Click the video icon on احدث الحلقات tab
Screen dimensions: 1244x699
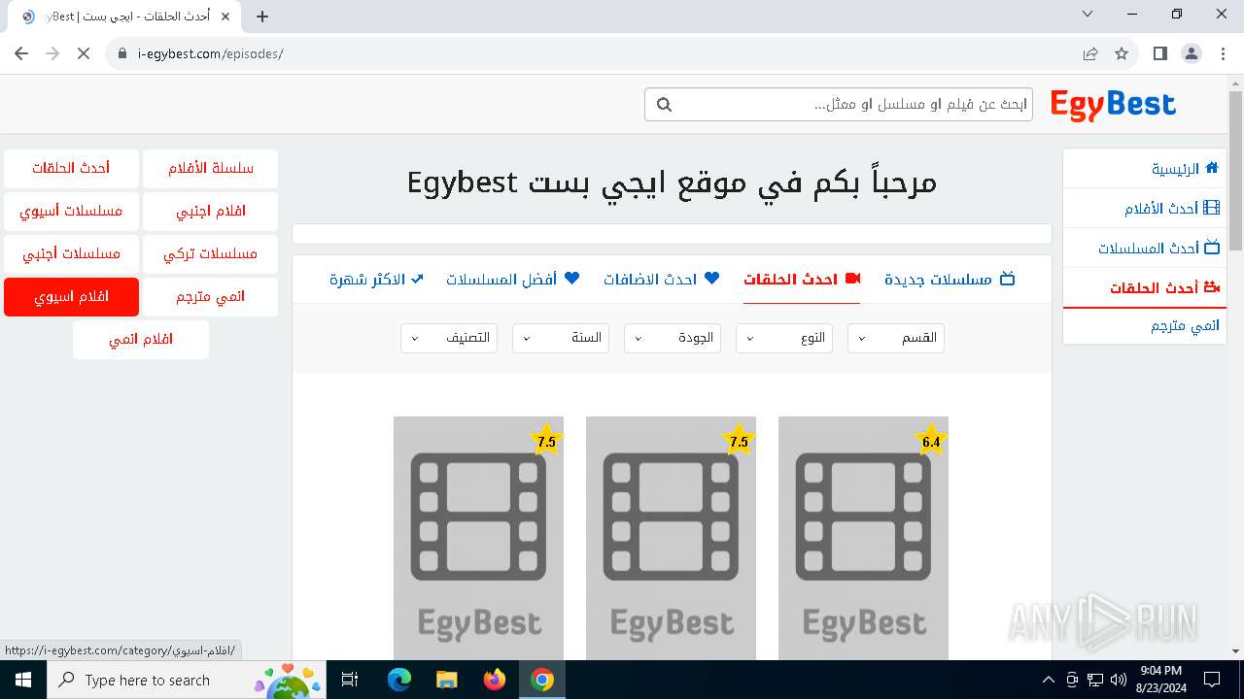pyautogui.click(x=853, y=279)
